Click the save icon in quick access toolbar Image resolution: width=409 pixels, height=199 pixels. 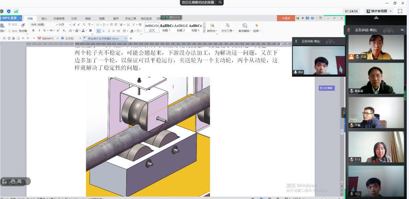pyautogui.click(x=4, y=38)
